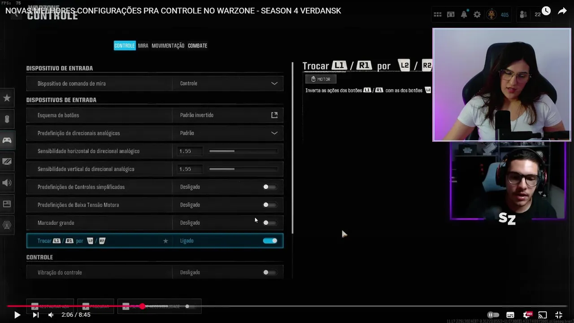The height and width of the screenshot is (323, 574).
Task: Click the Vibração do controle label
Action: 60,272
